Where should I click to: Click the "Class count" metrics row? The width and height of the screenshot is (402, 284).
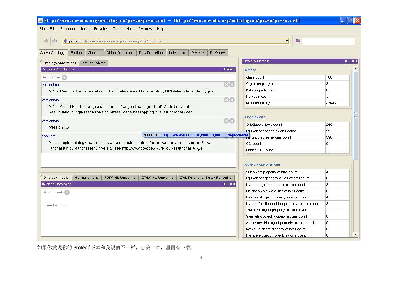[x=298, y=77]
